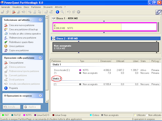Click the 'Installa un altro sistema operativo' icon
The width and height of the screenshot is (162, 121).
pyautogui.click(x=6, y=34)
